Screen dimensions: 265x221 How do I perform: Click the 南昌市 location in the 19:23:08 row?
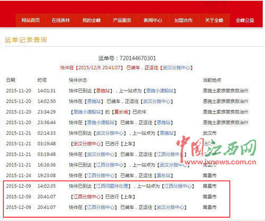(x=209, y=175)
